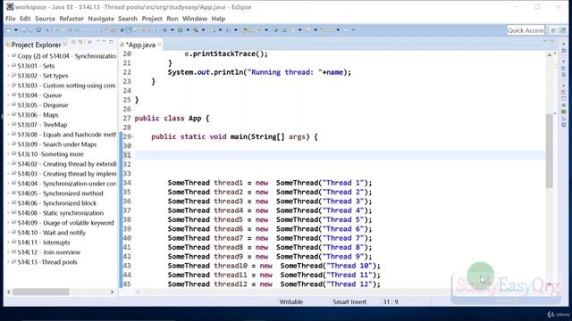572x321 pixels.
Task: Open the Help menu
Action: pyautogui.click(x=218, y=19)
